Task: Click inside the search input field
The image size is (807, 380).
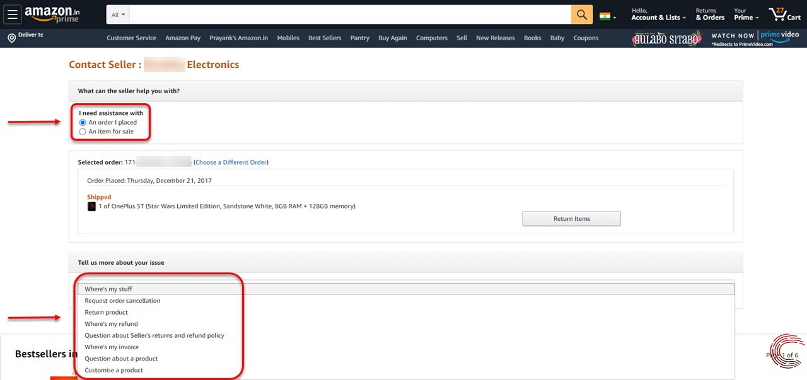Action: pos(347,14)
